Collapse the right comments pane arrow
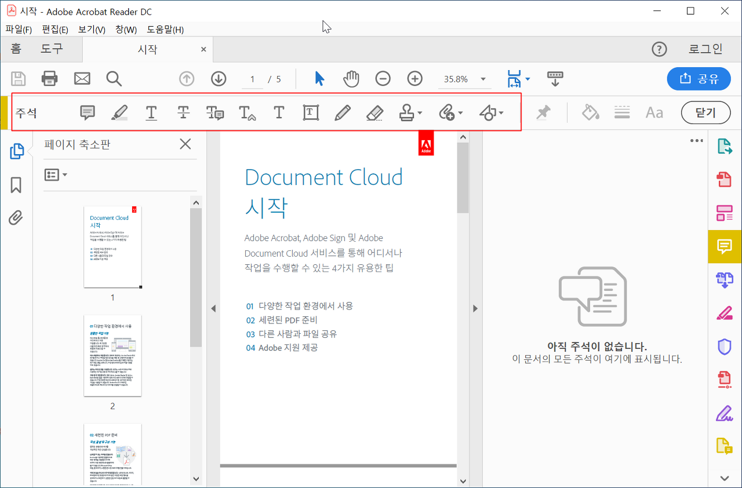The image size is (742, 488). coord(475,308)
